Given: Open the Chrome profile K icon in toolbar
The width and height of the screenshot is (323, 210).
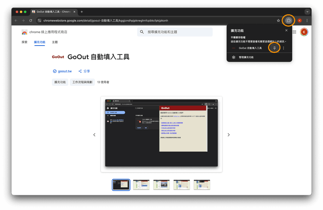Looking at the screenshot, I should (x=300, y=21).
